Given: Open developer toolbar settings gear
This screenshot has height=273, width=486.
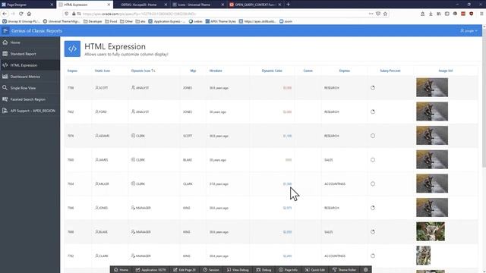Looking at the screenshot, I should click(x=366, y=270).
